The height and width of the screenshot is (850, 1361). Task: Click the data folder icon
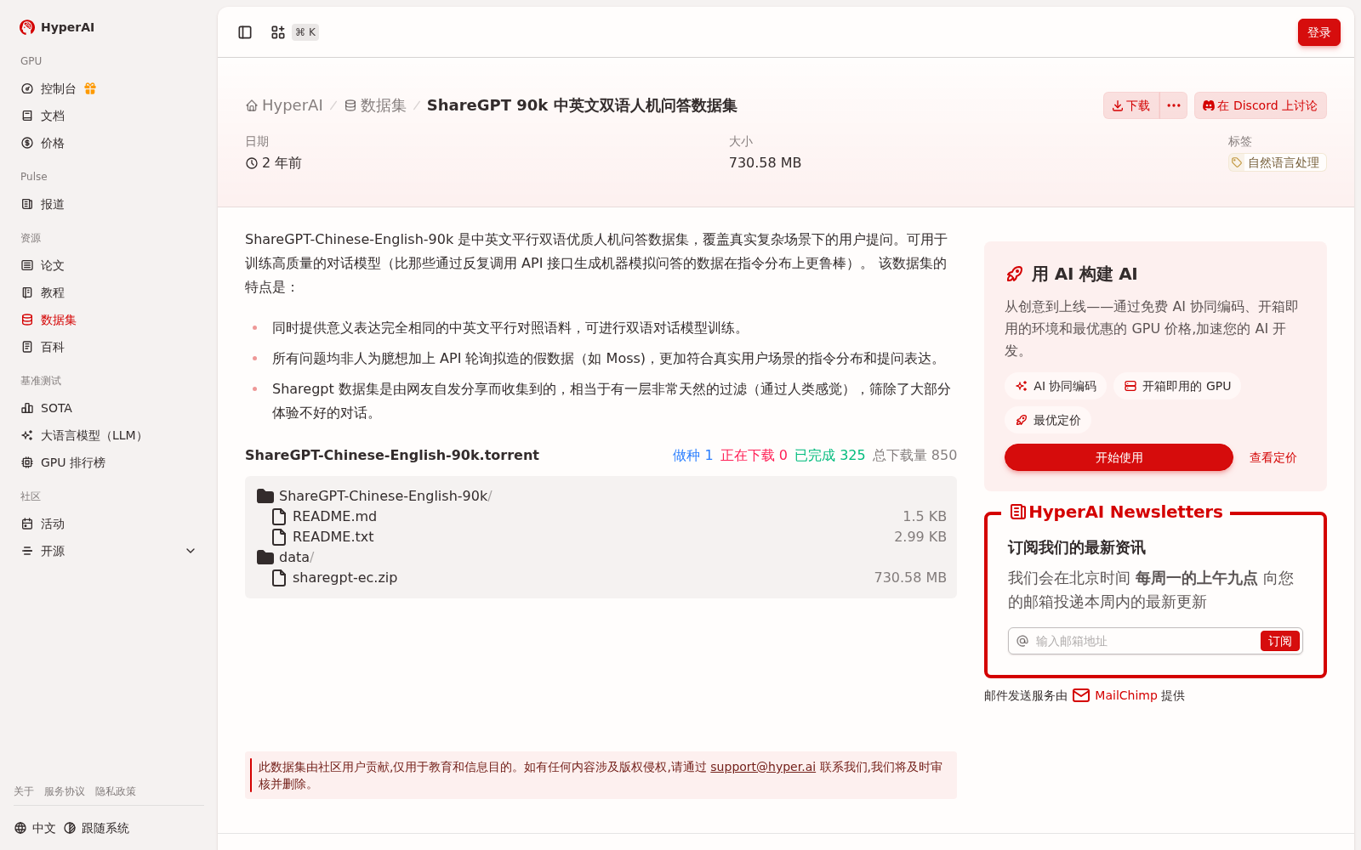[265, 558]
